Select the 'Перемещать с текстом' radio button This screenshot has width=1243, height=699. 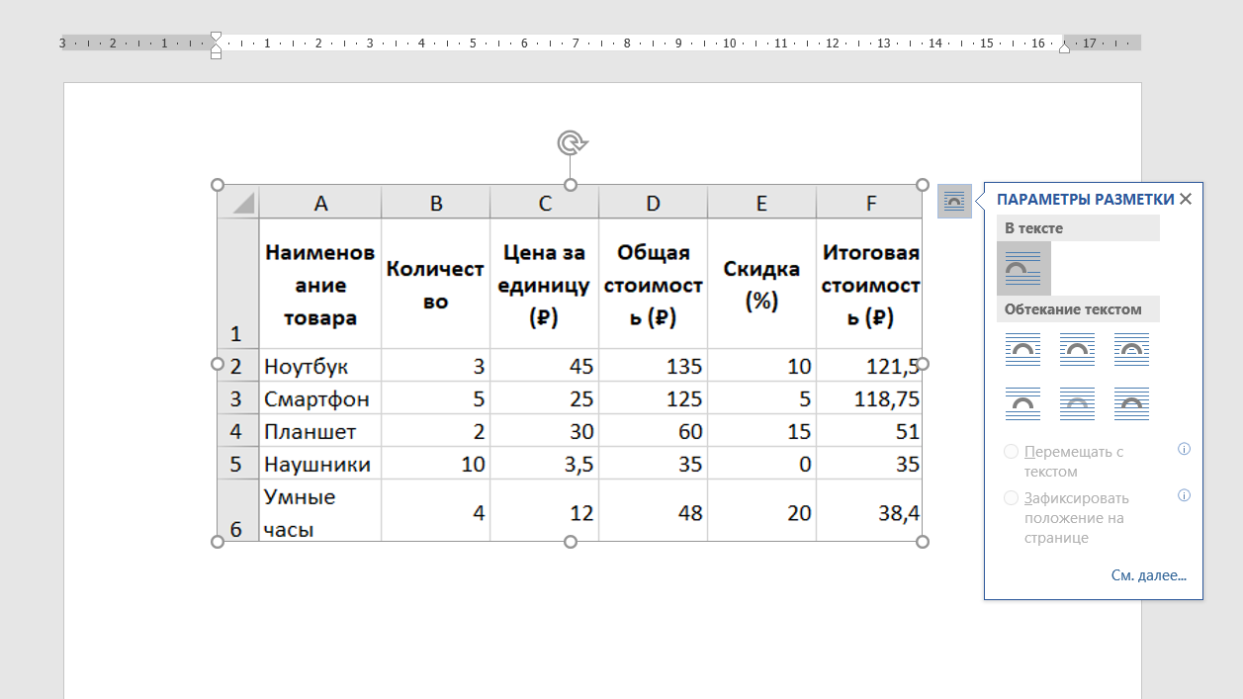[x=1011, y=452]
